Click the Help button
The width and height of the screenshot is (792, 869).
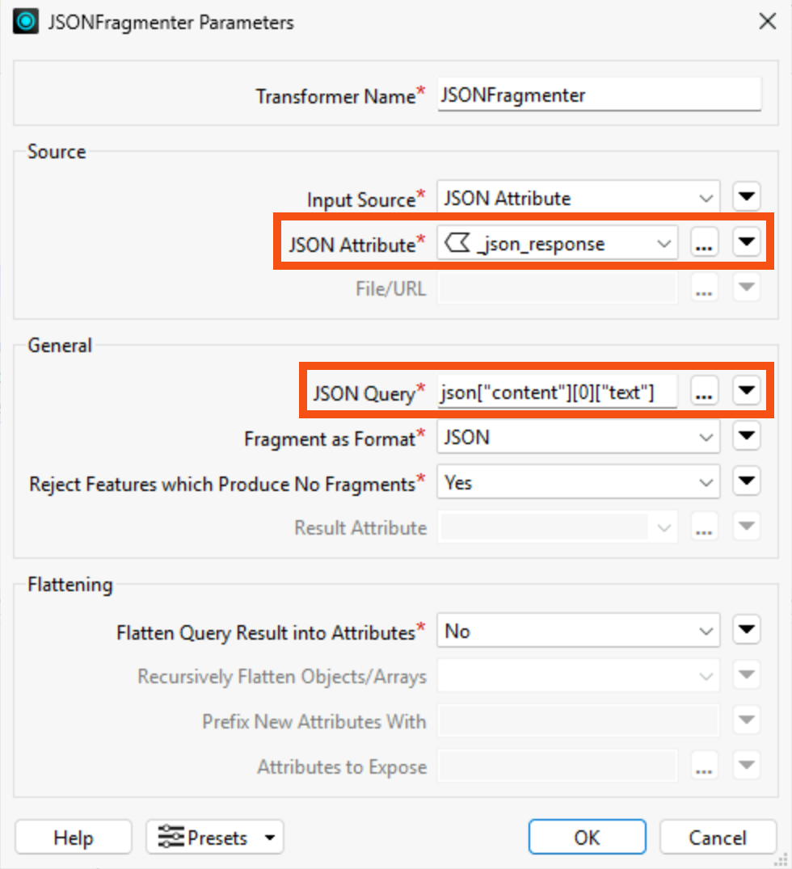pos(74,837)
